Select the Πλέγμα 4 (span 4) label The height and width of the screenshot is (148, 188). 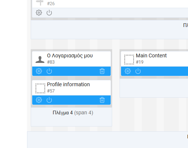click(x=73, y=113)
